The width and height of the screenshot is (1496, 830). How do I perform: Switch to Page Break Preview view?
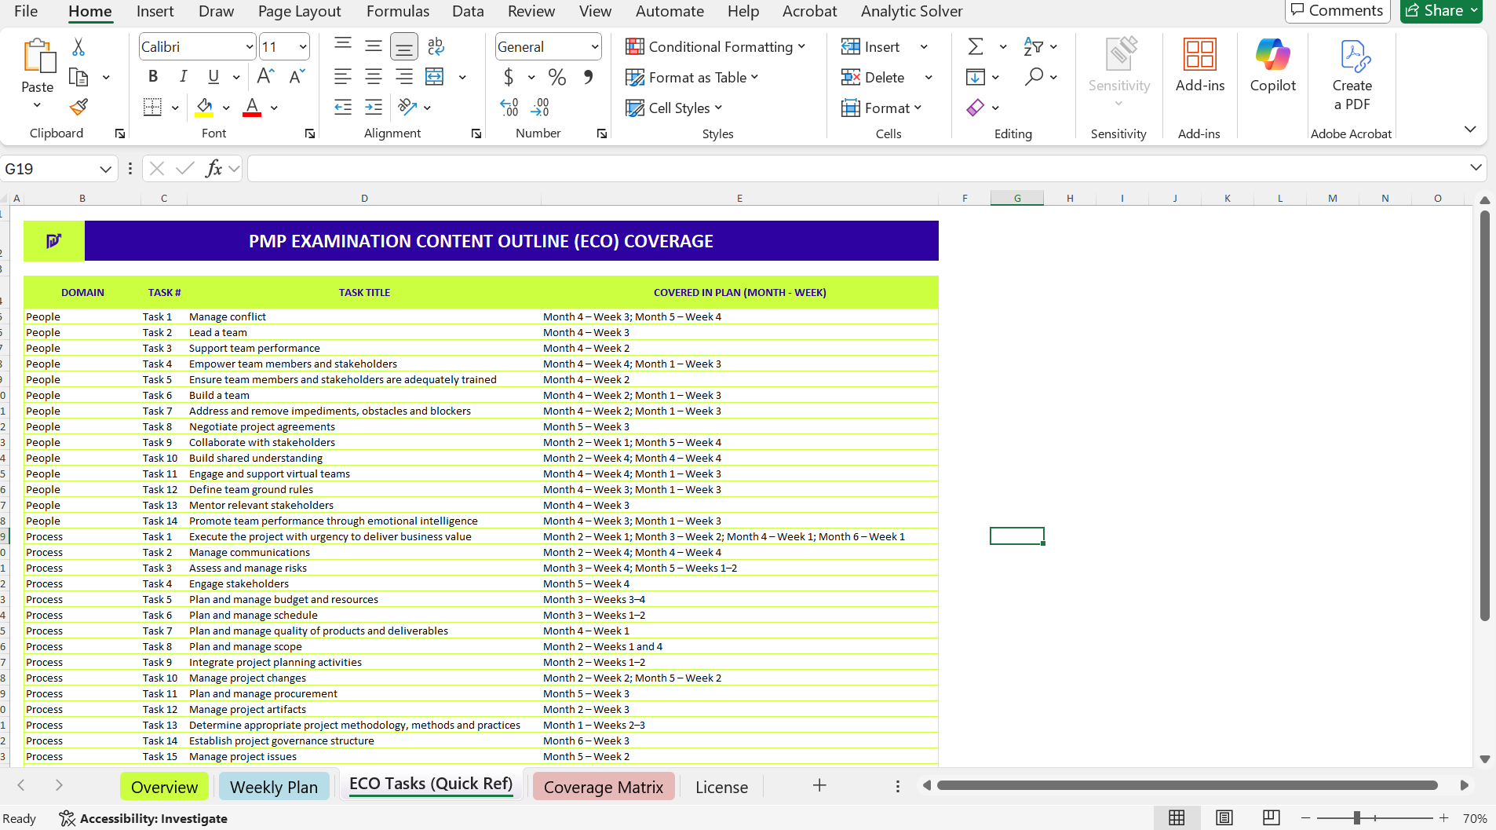[1271, 817]
